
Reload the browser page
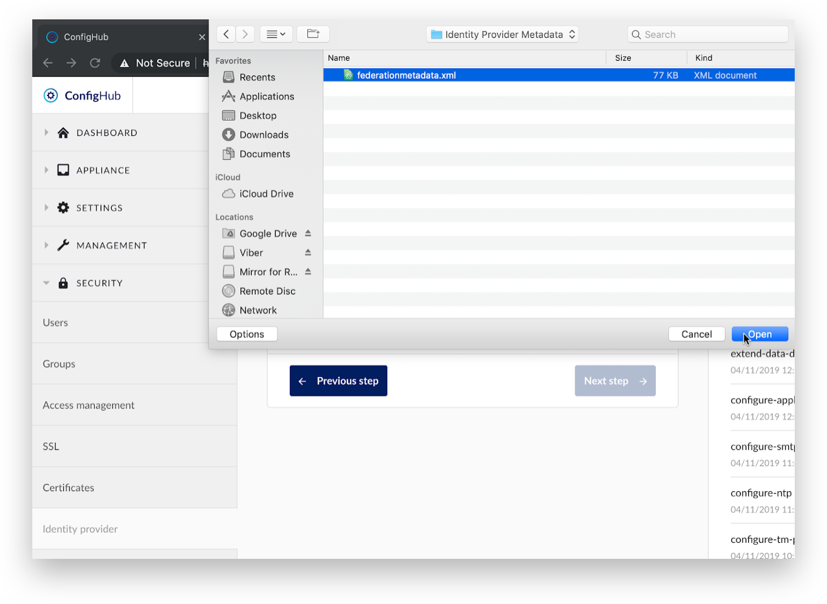click(x=95, y=63)
